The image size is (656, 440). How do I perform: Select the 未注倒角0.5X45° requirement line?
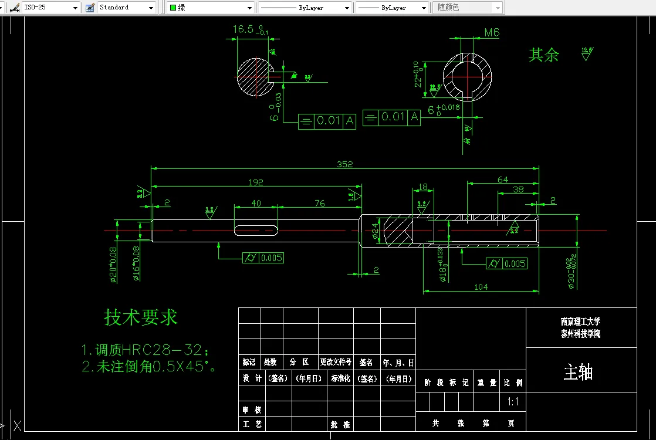(149, 367)
